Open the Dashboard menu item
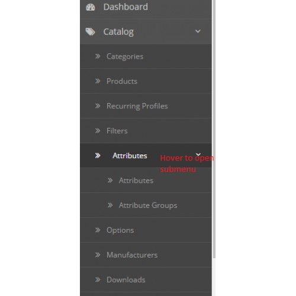Screen dimensions: 296x296 pos(146,8)
